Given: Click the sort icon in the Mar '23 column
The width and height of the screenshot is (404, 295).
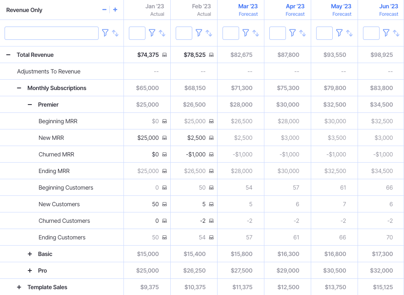Looking at the screenshot, I should click(x=255, y=33).
